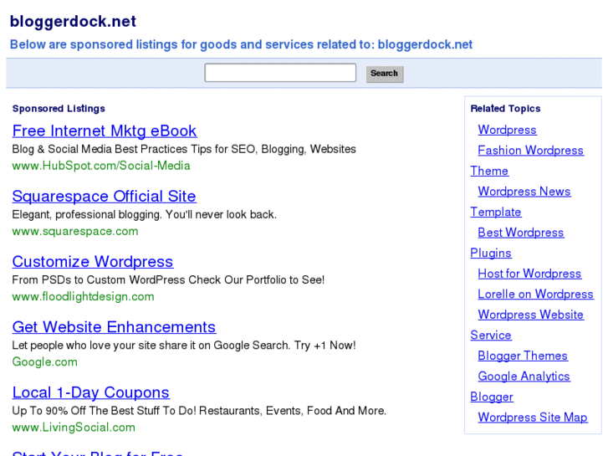
Task: Click the Blogger link in Related Topics
Action: coord(492,397)
